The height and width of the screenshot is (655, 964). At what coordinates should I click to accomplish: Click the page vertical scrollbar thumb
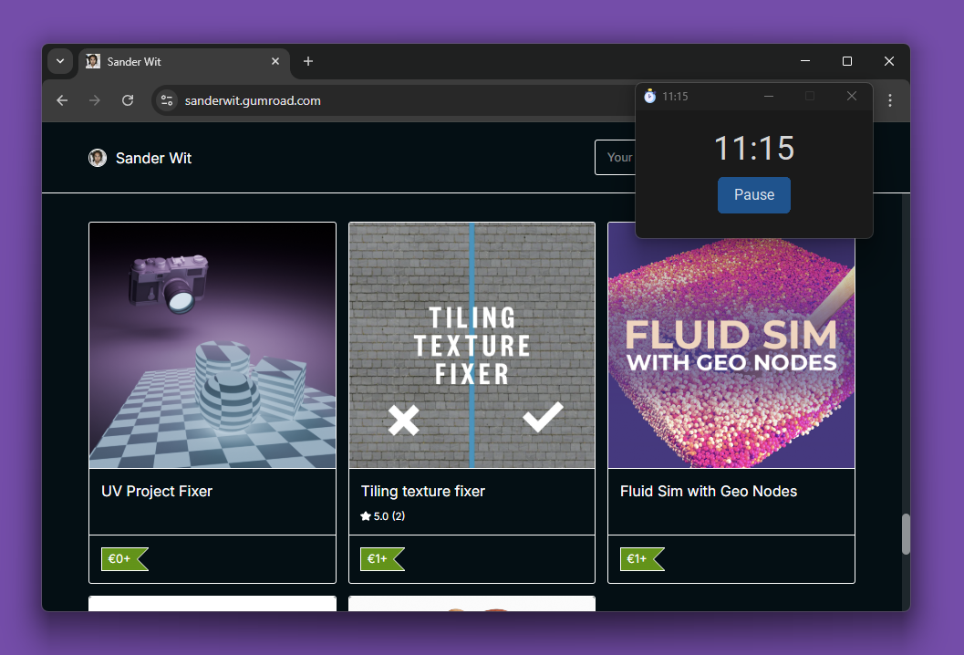point(906,534)
